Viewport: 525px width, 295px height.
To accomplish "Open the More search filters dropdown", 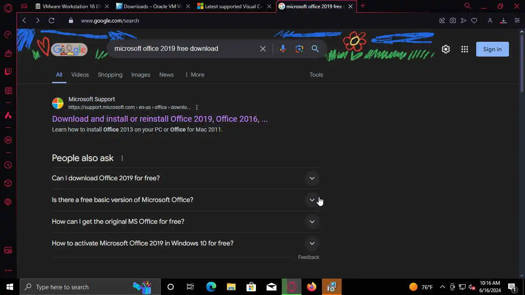I will click(194, 75).
